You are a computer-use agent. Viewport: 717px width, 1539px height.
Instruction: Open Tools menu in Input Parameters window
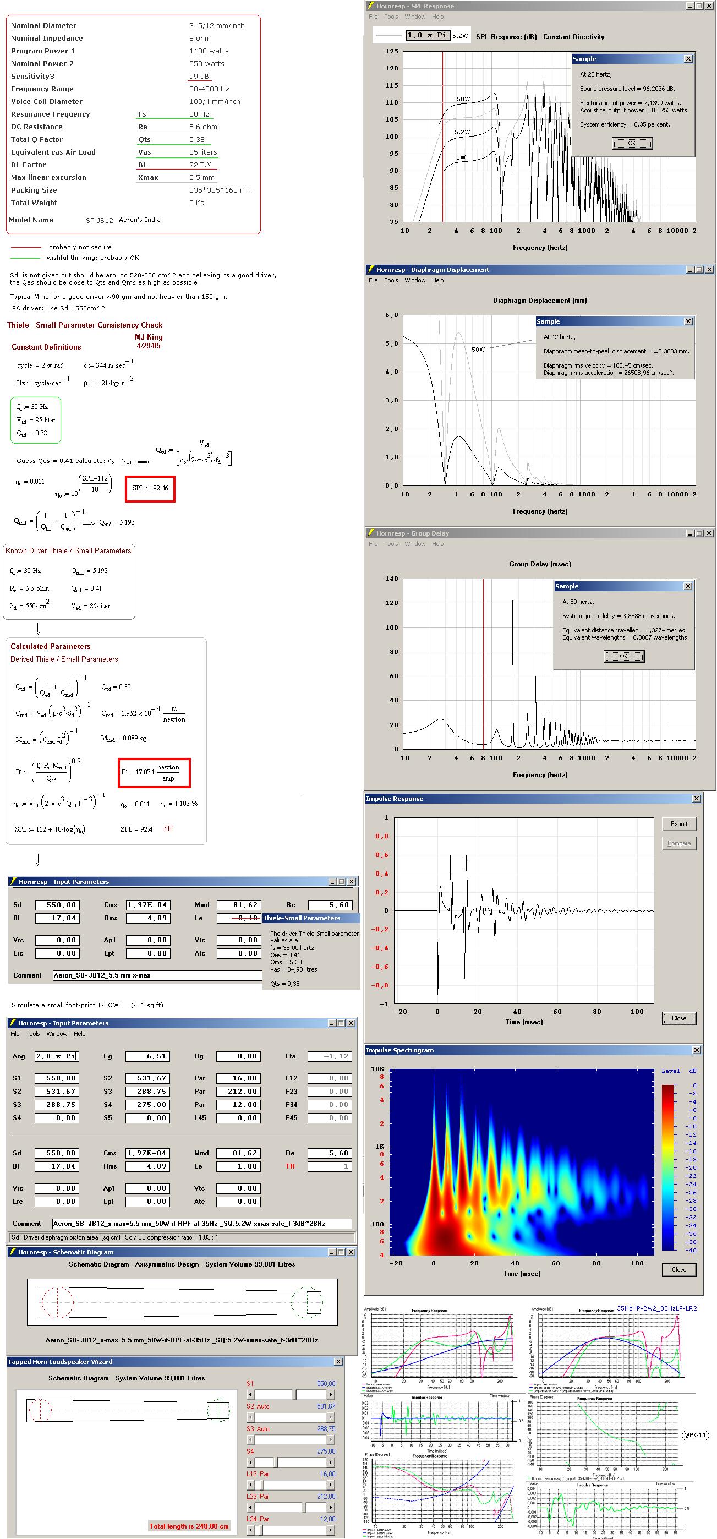[33, 1034]
